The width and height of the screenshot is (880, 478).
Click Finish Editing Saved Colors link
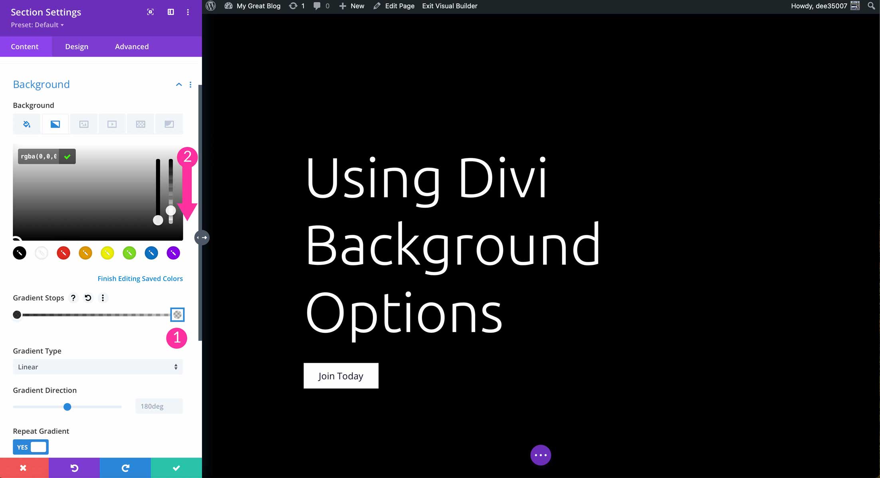click(140, 278)
